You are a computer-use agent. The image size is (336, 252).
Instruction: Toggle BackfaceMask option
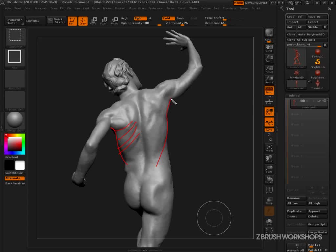pyautogui.click(x=14, y=183)
